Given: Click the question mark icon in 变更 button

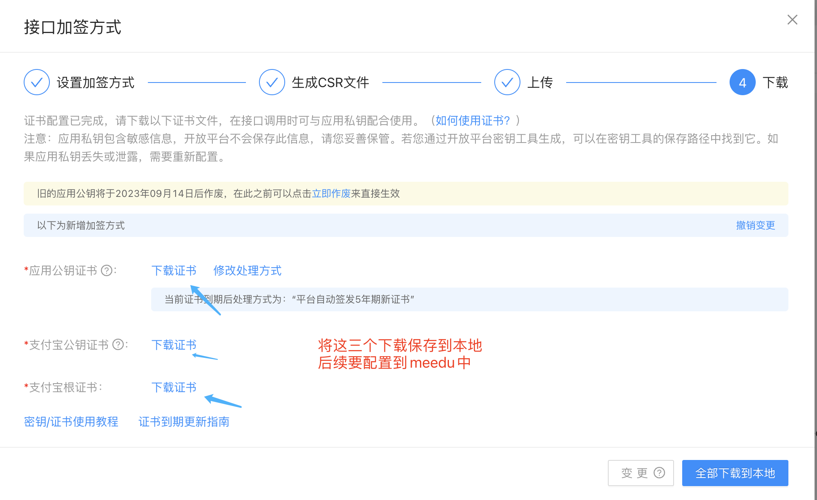Looking at the screenshot, I should coord(659,473).
